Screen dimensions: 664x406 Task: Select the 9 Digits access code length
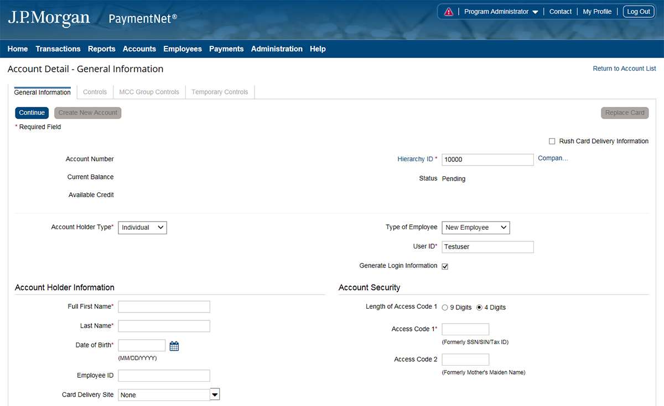445,308
